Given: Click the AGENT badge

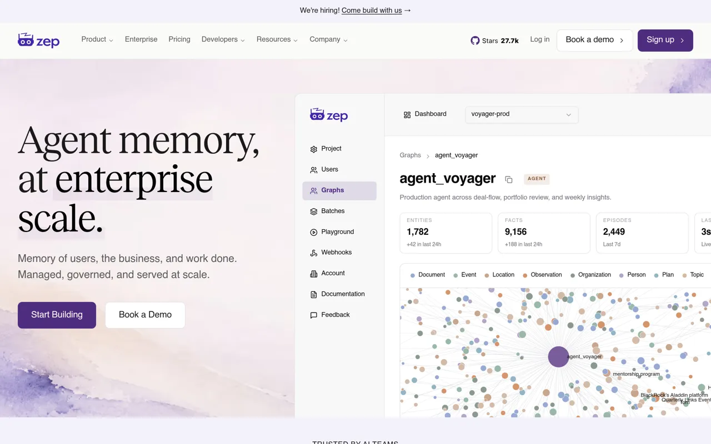Looking at the screenshot, I should [537, 179].
